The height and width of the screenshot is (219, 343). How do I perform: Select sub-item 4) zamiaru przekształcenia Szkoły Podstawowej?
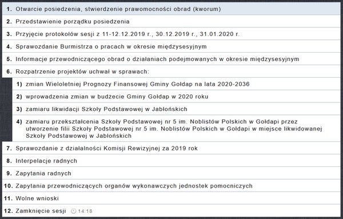(x=176, y=129)
